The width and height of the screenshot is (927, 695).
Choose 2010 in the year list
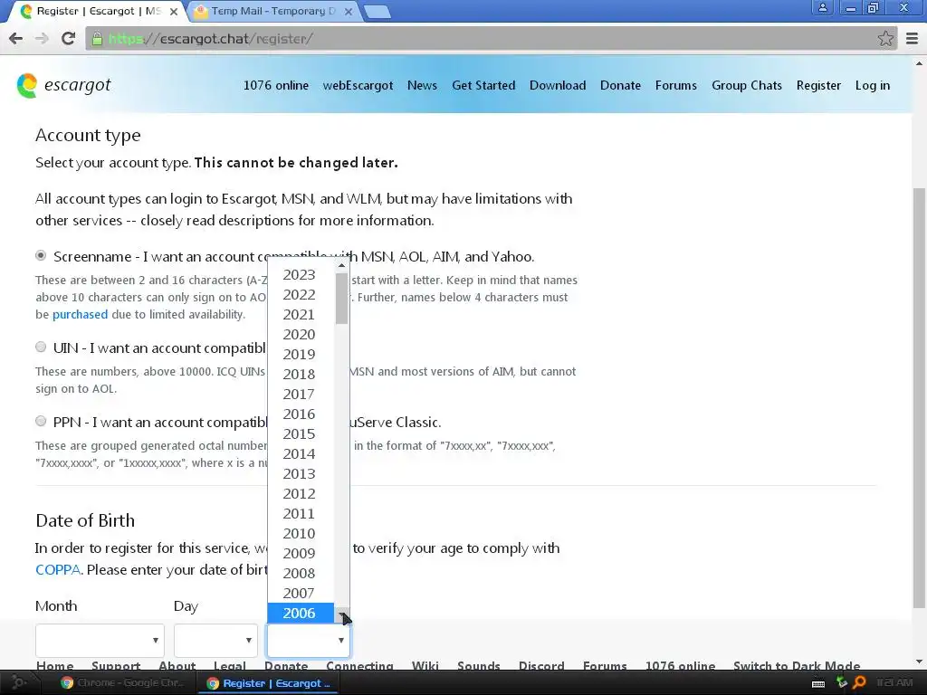(301, 534)
